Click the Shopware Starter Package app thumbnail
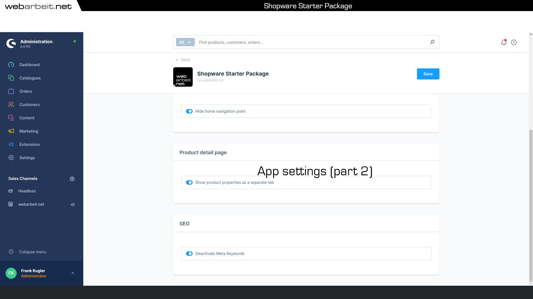 [x=183, y=77]
